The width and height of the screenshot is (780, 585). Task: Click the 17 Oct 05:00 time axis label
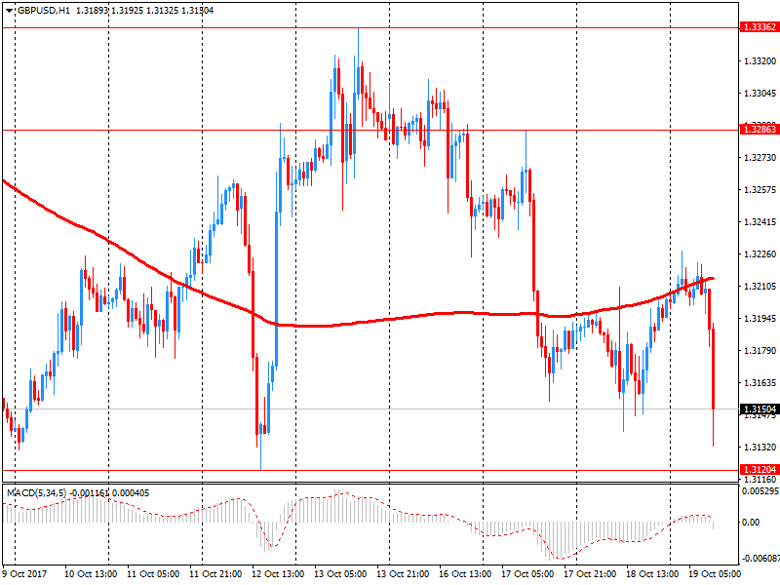pos(527,573)
